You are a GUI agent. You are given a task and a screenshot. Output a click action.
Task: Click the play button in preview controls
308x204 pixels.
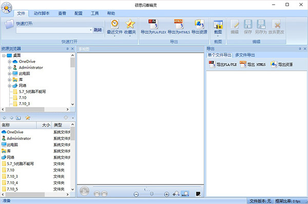tap(85, 191)
